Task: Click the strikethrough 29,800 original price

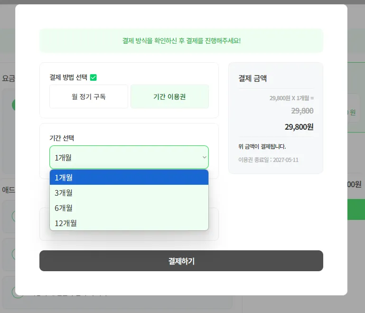Action: pos(302,111)
